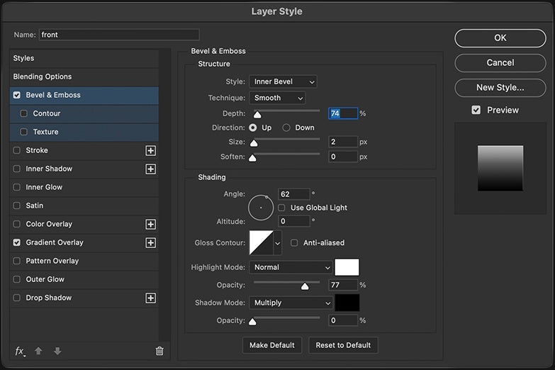Viewport: 555px width, 370px height.
Task: Move effect down with the down arrow icon
Action: [57, 351]
